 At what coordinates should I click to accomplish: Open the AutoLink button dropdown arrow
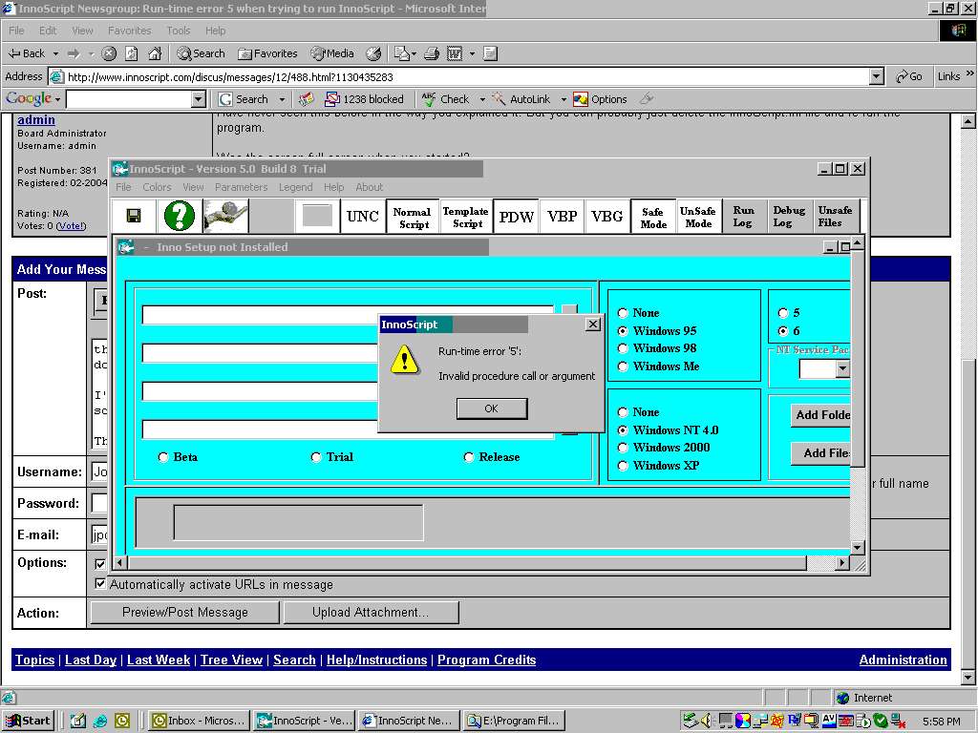pos(563,99)
